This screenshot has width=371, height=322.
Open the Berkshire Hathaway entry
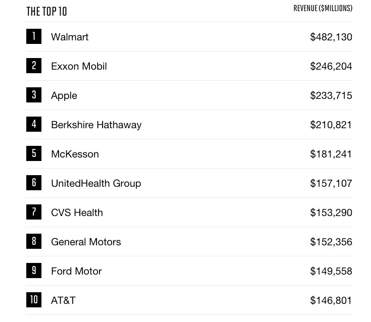pos(96,125)
